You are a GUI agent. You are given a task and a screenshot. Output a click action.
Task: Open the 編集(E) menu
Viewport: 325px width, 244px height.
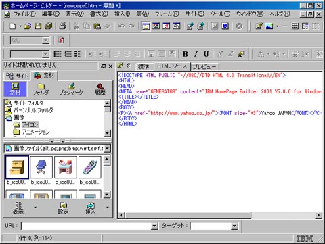point(51,14)
